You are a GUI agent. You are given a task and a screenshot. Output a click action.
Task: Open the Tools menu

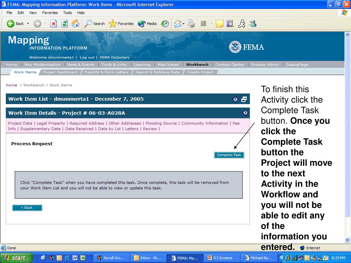68,13
